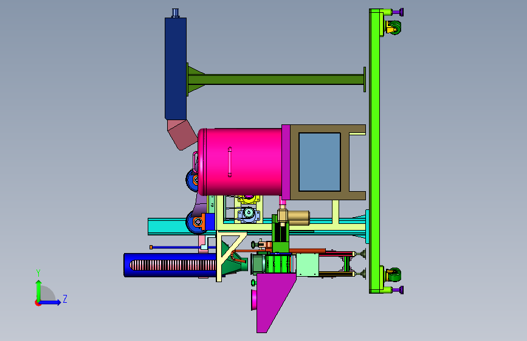Pick the top purple leveling foot
The height and width of the screenshot is (341, 527).
(398, 12)
